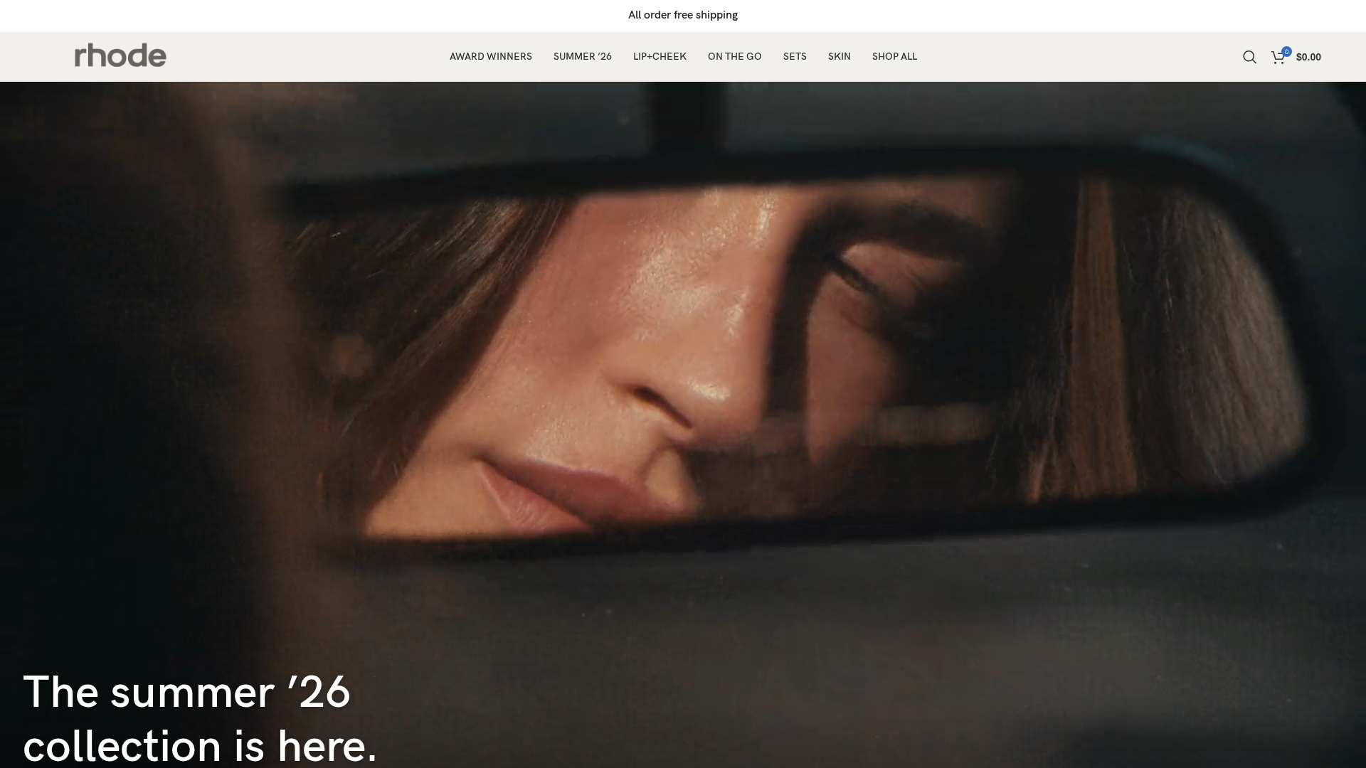Viewport: 1366px width, 768px height.
Task: Open the Award Winners menu
Action: tap(490, 57)
